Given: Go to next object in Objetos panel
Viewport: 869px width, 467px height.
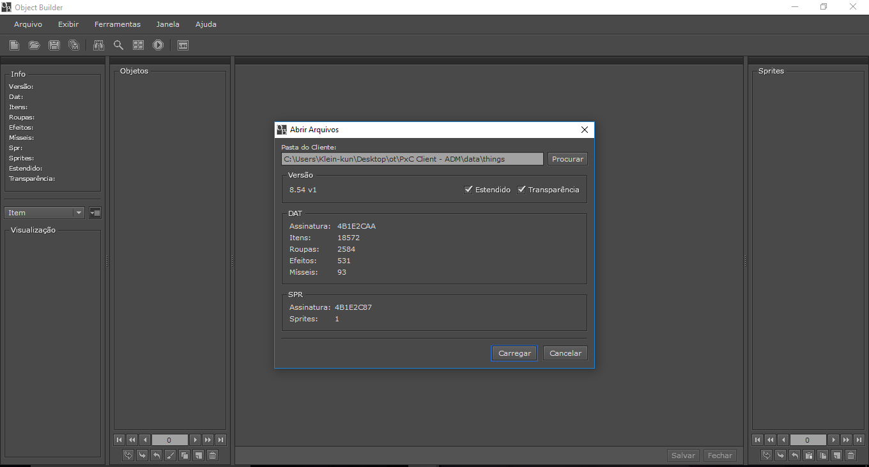Looking at the screenshot, I should [196, 440].
